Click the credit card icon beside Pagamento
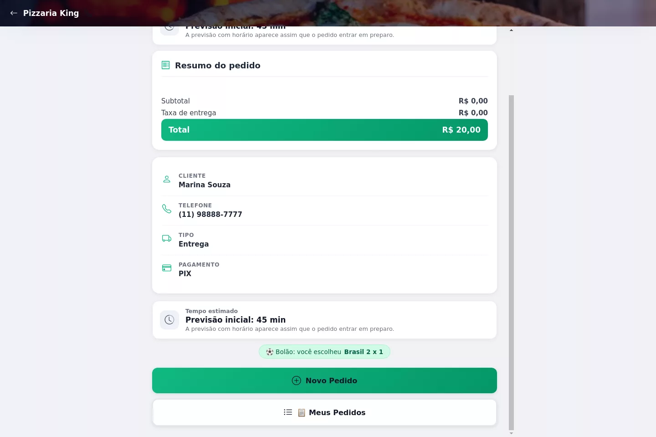 (167, 268)
